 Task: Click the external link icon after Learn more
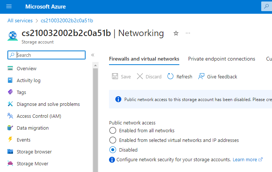coord(260,159)
